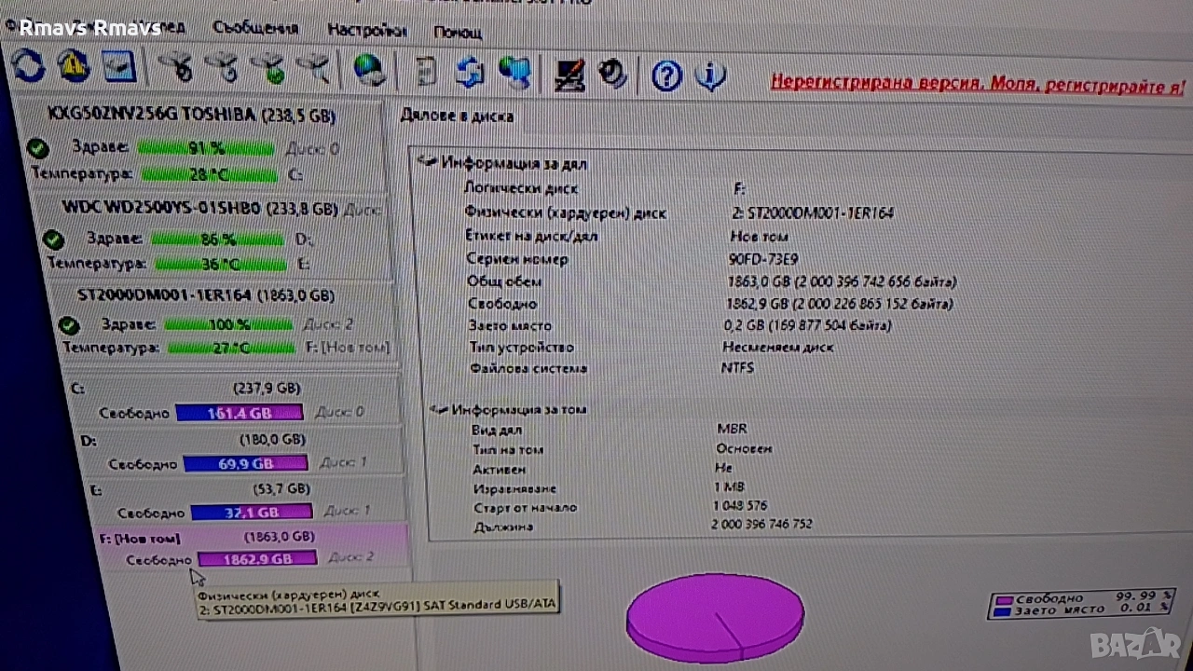Click the tooltip text 'SAT Standard USB/ATA'

[x=490, y=605]
